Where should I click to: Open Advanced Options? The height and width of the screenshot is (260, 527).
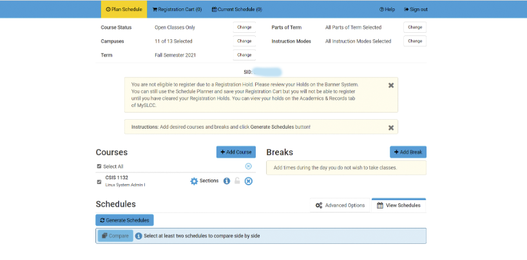click(340, 205)
